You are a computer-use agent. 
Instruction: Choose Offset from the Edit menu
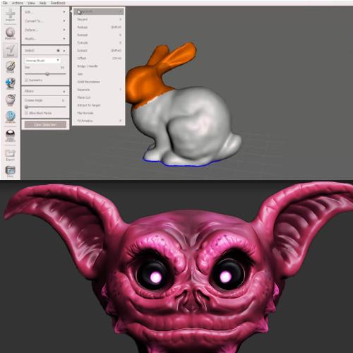pos(99,58)
